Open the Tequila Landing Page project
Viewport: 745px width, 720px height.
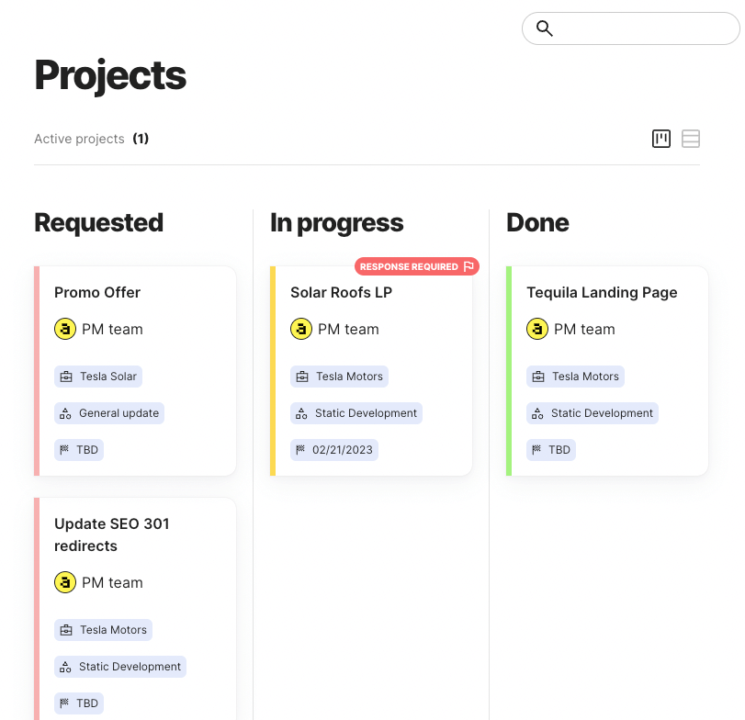point(607,371)
